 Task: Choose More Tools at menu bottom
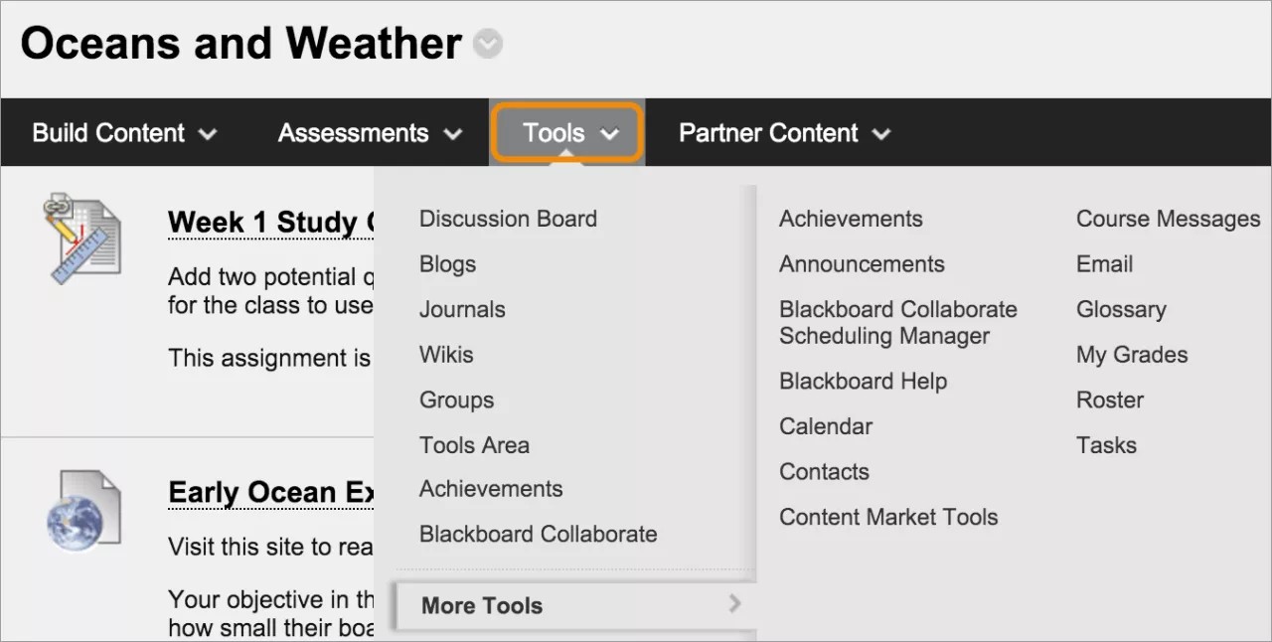tap(482, 605)
